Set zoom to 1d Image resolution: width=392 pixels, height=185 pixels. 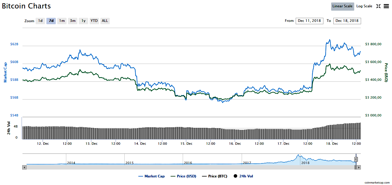[x=40, y=21]
